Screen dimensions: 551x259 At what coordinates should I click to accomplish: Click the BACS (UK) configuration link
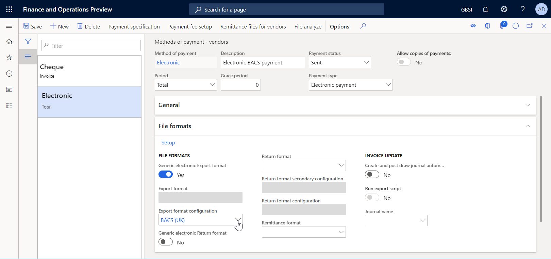click(x=173, y=220)
